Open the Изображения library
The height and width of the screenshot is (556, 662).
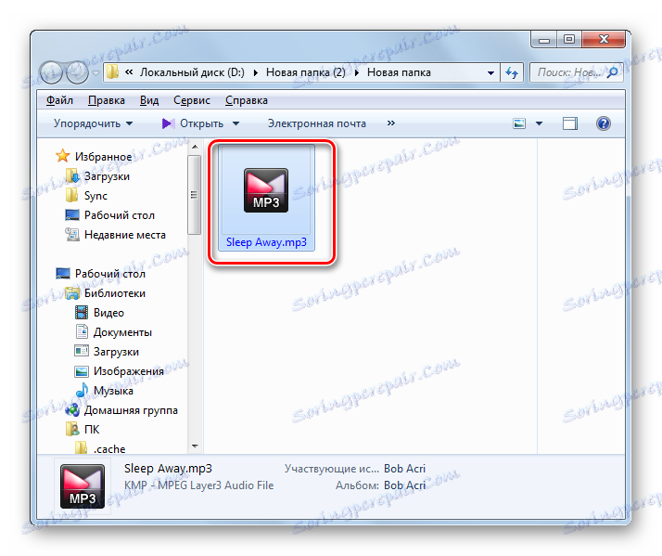(x=128, y=371)
